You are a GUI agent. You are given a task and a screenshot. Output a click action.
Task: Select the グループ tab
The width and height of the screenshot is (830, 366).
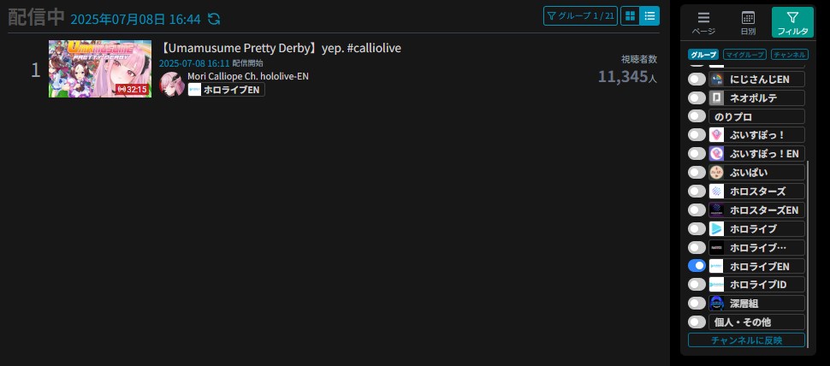pyautogui.click(x=703, y=55)
